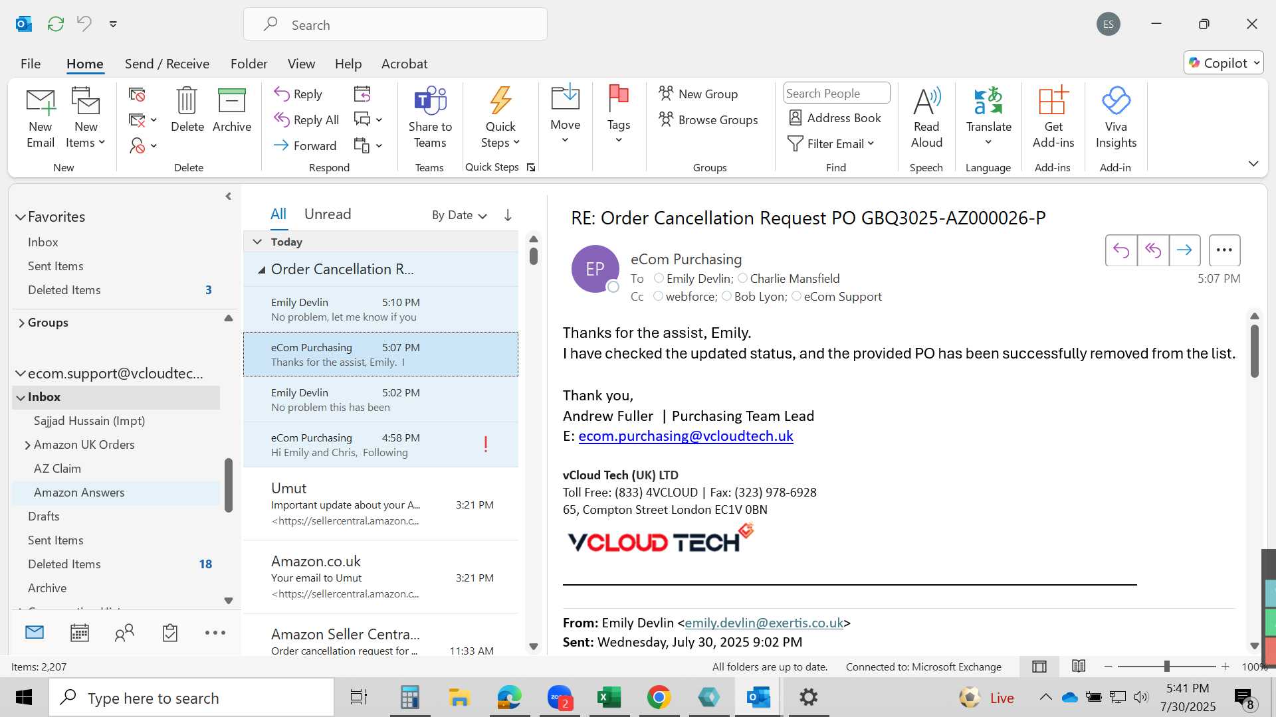Open the Acrobat tab
This screenshot has height=717, width=1276.
[404, 64]
